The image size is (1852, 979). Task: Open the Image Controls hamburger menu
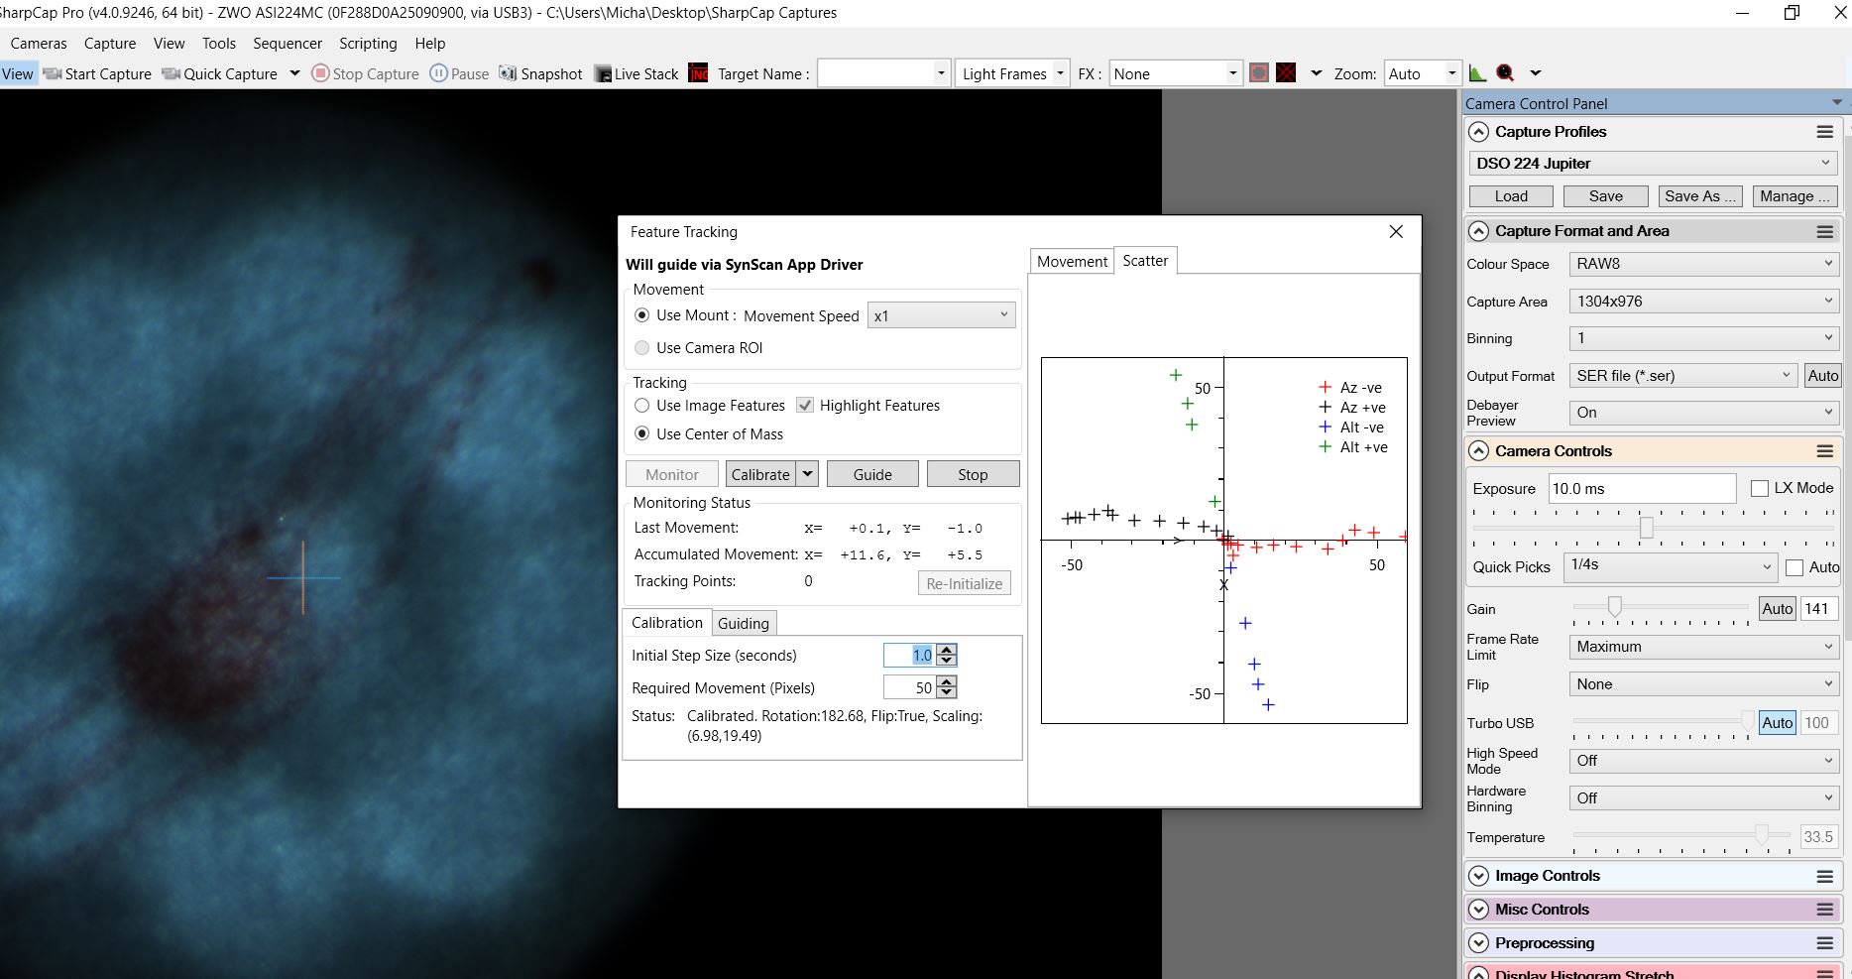(x=1824, y=876)
